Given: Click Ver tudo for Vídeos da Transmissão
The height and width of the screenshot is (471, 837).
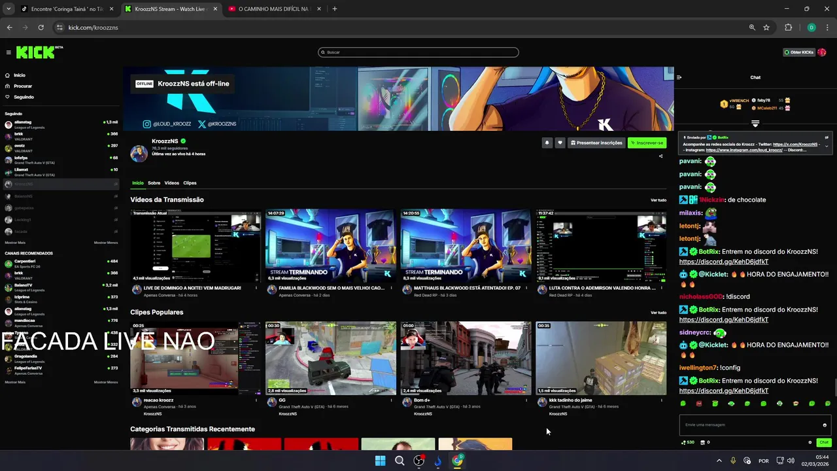Looking at the screenshot, I should pos(658,200).
